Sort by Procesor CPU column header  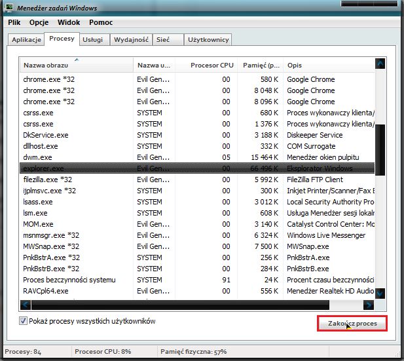pos(206,66)
